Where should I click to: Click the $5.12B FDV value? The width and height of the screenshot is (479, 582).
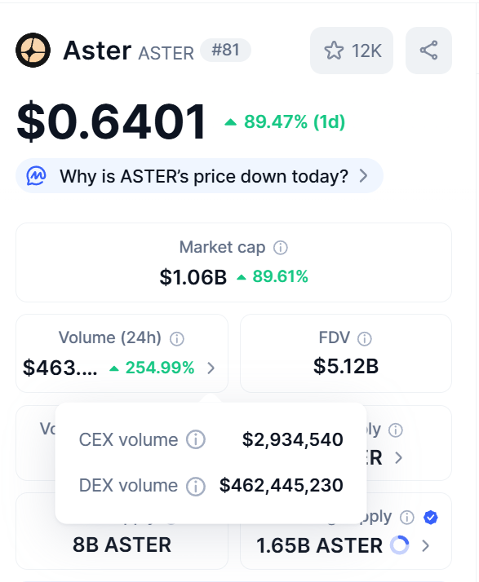click(346, 366)
